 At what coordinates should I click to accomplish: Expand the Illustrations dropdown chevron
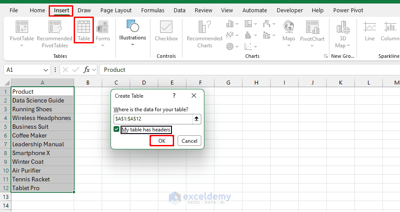(x=132, y=45)
